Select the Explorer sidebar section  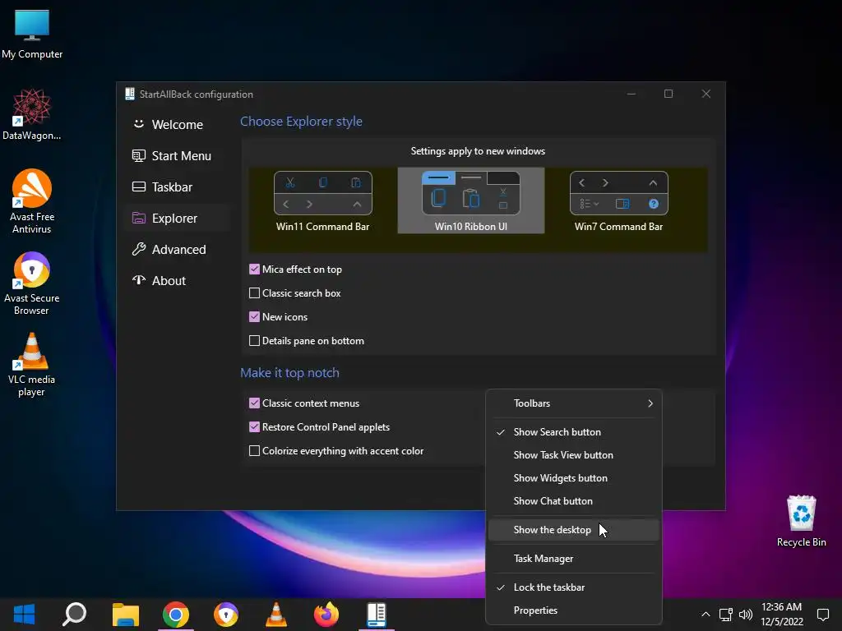[178, 218]
